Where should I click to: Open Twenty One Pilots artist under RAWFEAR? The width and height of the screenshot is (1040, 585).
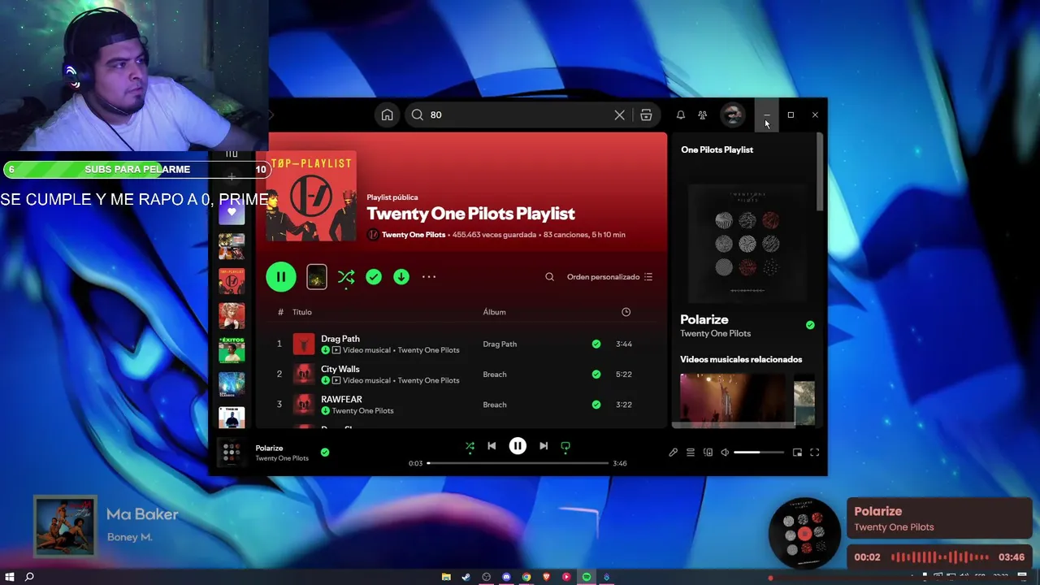click(x=362, y=411)
